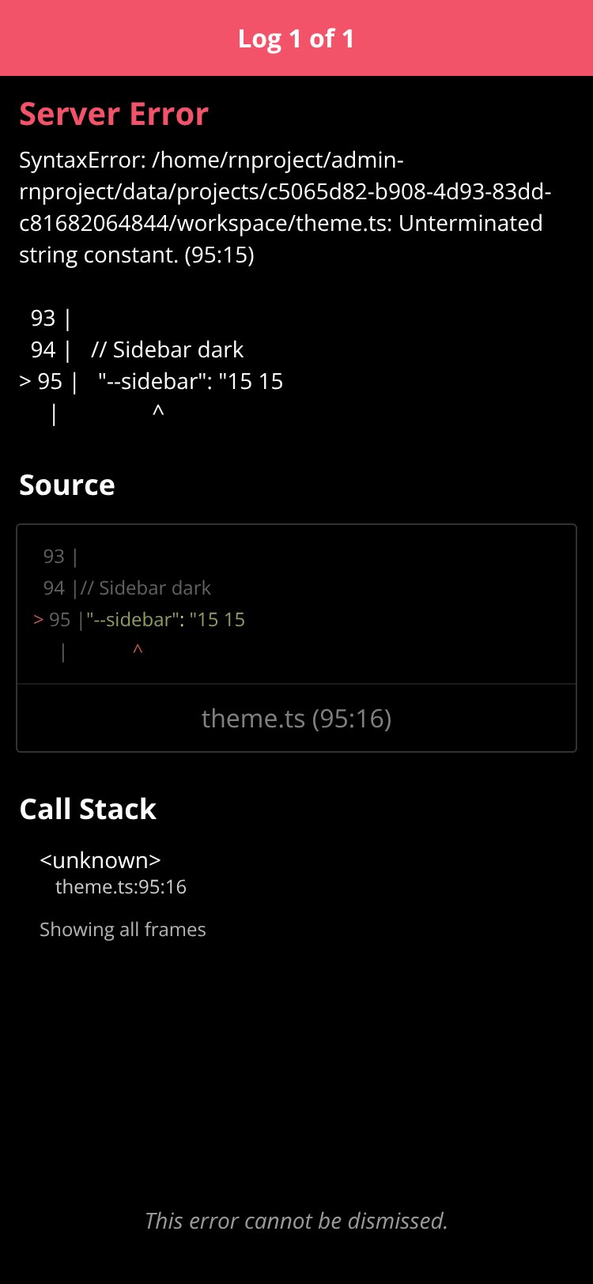Click the "15 15 string value in source

(217, 620)
